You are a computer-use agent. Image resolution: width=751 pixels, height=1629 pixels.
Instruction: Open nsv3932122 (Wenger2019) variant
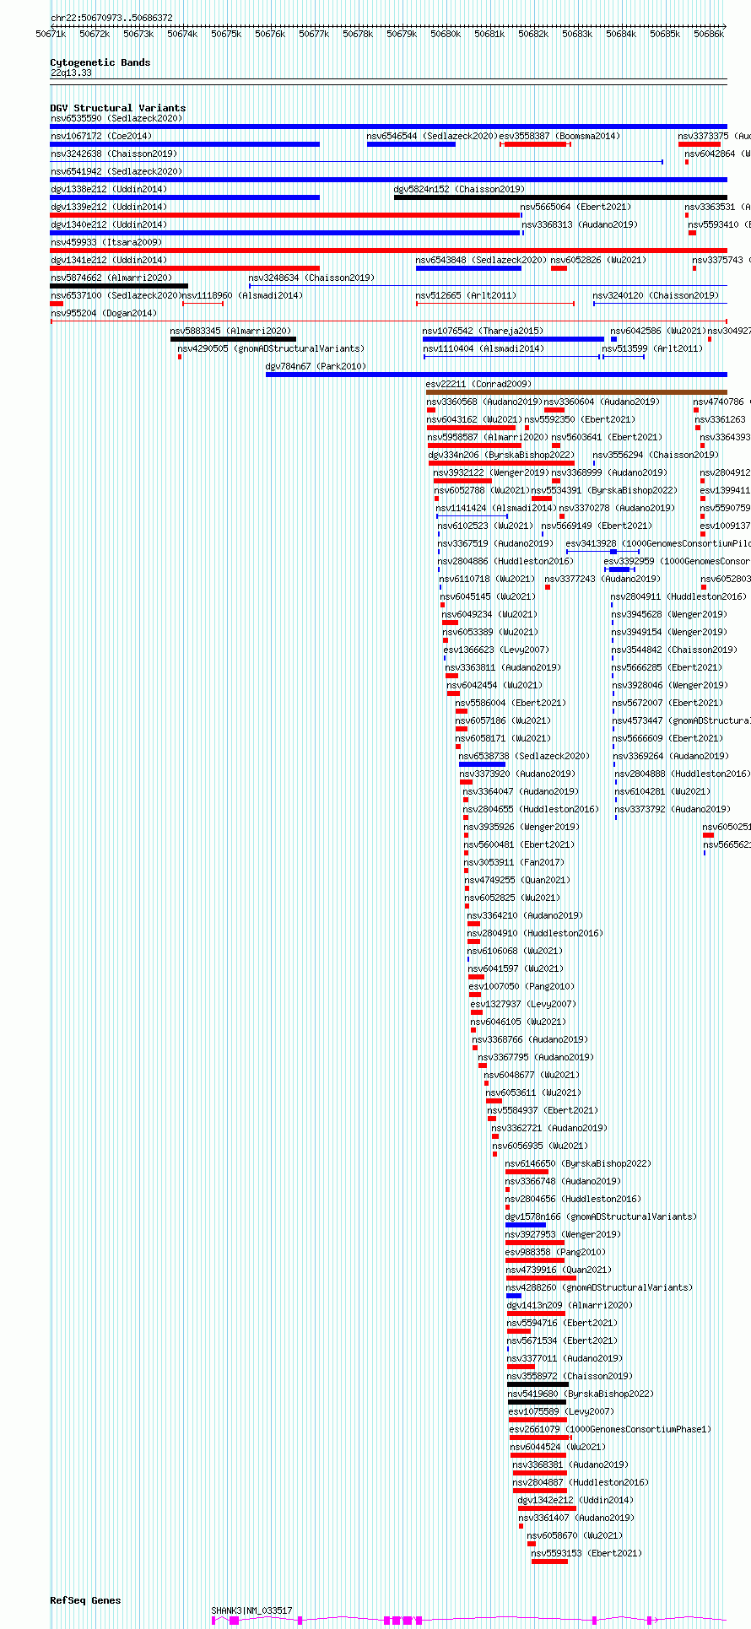491,472
